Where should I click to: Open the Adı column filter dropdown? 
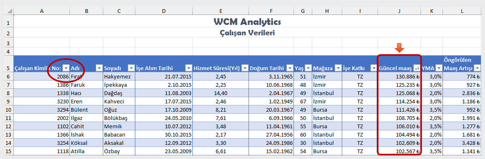[x=99, y=68]
